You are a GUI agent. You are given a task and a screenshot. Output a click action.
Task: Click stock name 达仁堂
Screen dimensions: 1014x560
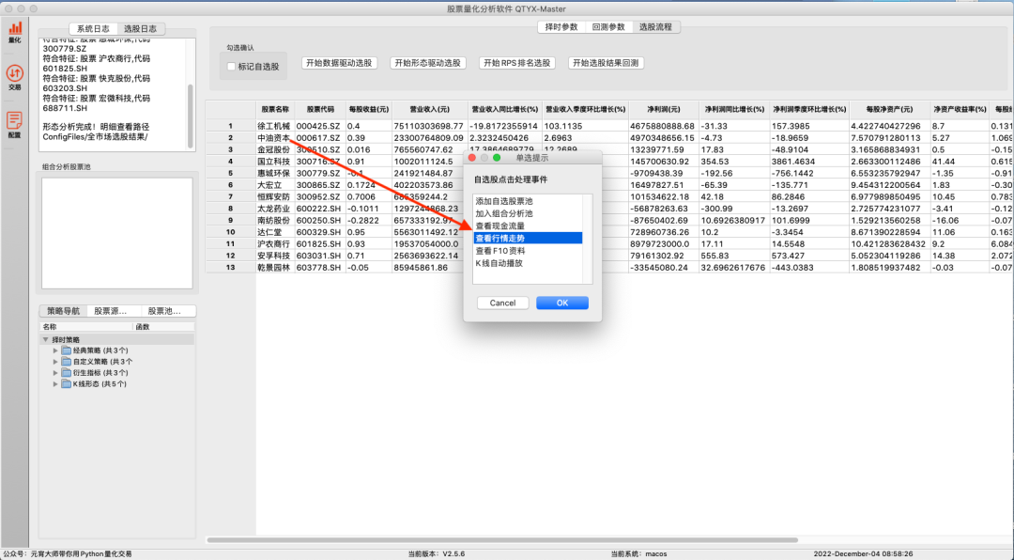(269, 232)
